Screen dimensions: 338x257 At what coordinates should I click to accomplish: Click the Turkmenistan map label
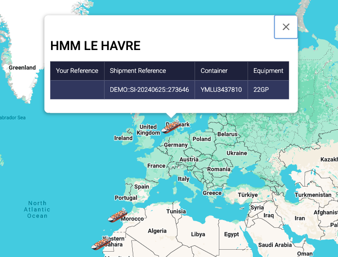tap(313, 195)
